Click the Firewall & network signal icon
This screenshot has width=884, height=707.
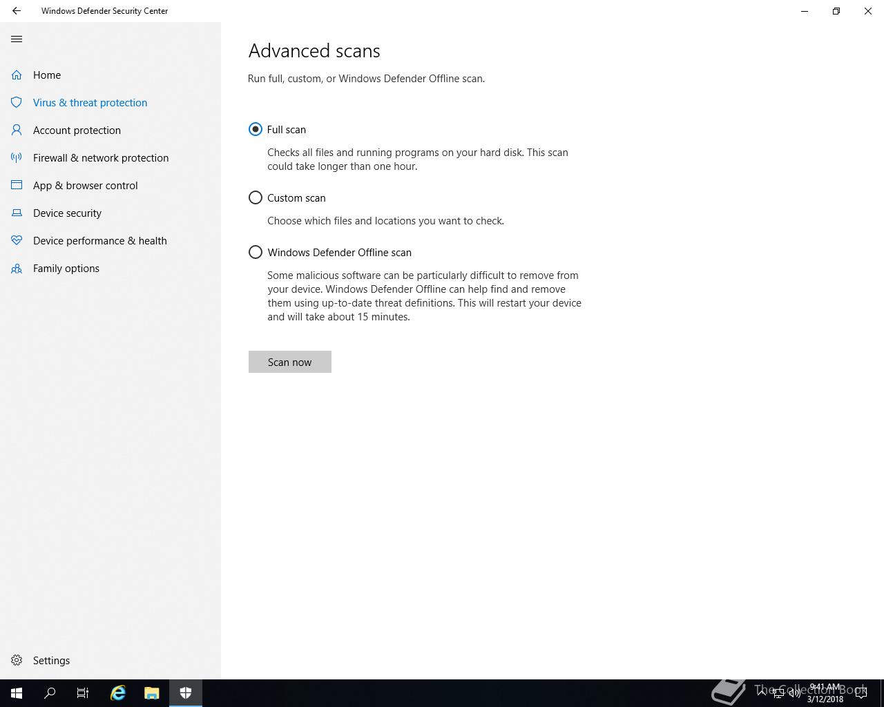click(x=17, y=157)
